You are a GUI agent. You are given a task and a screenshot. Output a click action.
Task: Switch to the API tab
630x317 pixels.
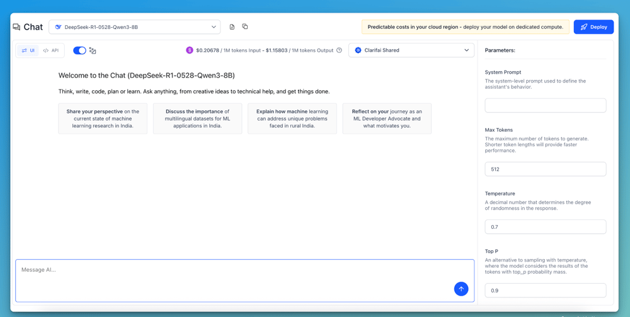(x=51, y=50)
